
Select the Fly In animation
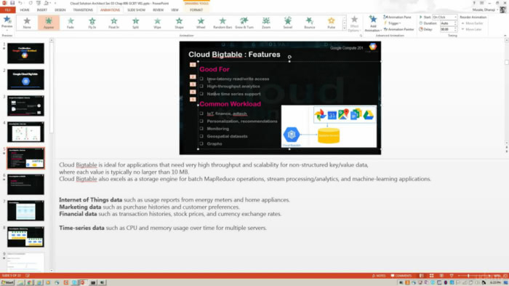pos(92,23)
